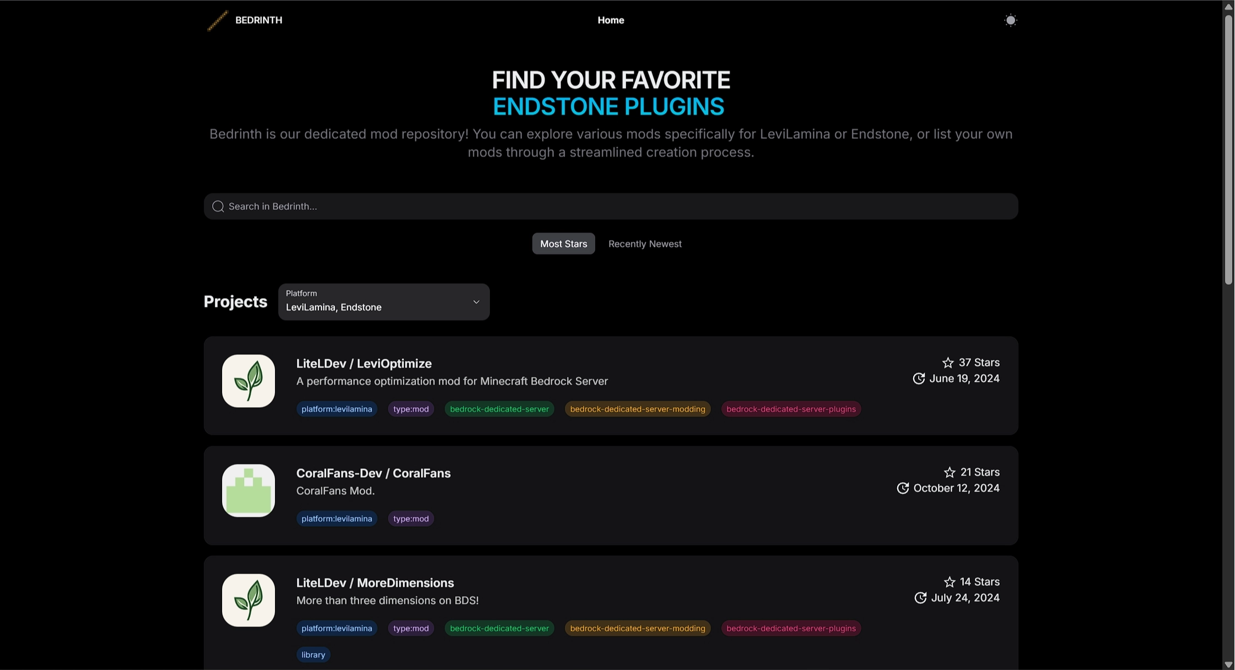
Task: Click the update clock icon beside October 12, 2024
Action: pos(903,488)
